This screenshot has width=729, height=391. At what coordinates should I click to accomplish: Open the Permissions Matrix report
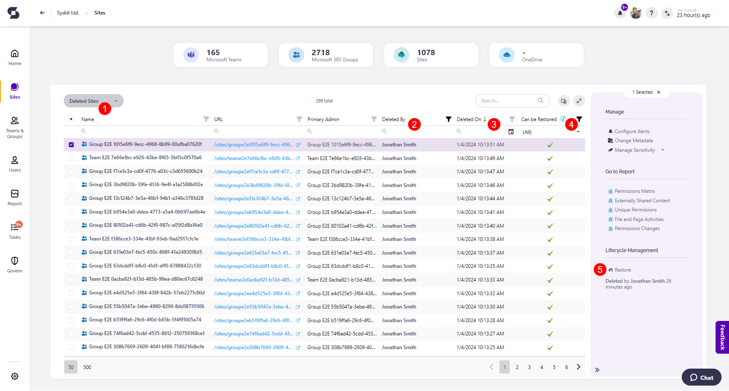[x=635, y=191]
